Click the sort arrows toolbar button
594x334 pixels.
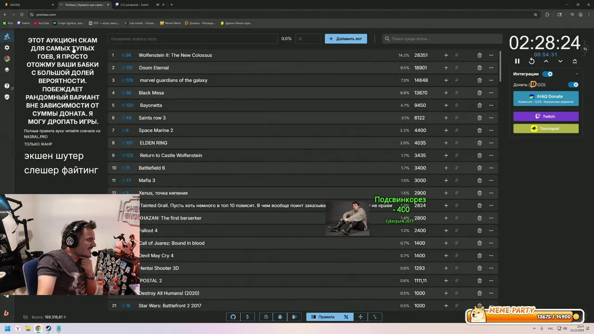point(374,317)
